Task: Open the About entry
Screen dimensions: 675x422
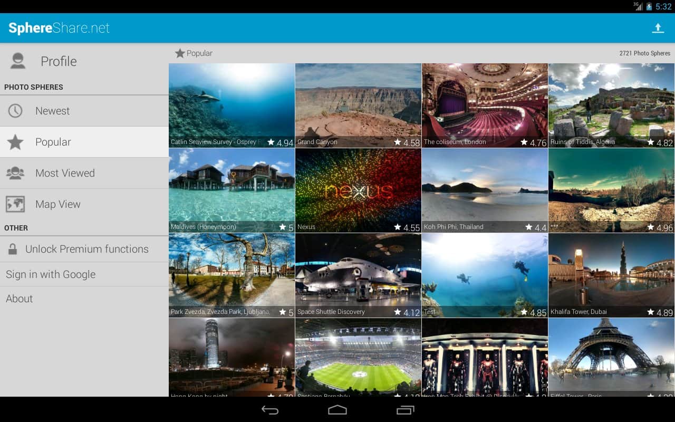Action: coord(20,299)
